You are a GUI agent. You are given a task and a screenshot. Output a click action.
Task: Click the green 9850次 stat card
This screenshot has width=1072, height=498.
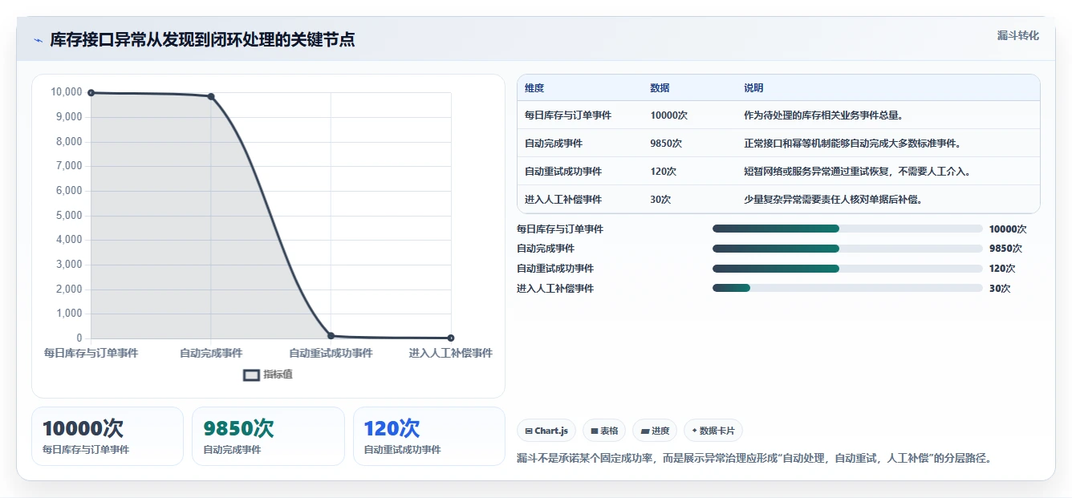(268, 436)
